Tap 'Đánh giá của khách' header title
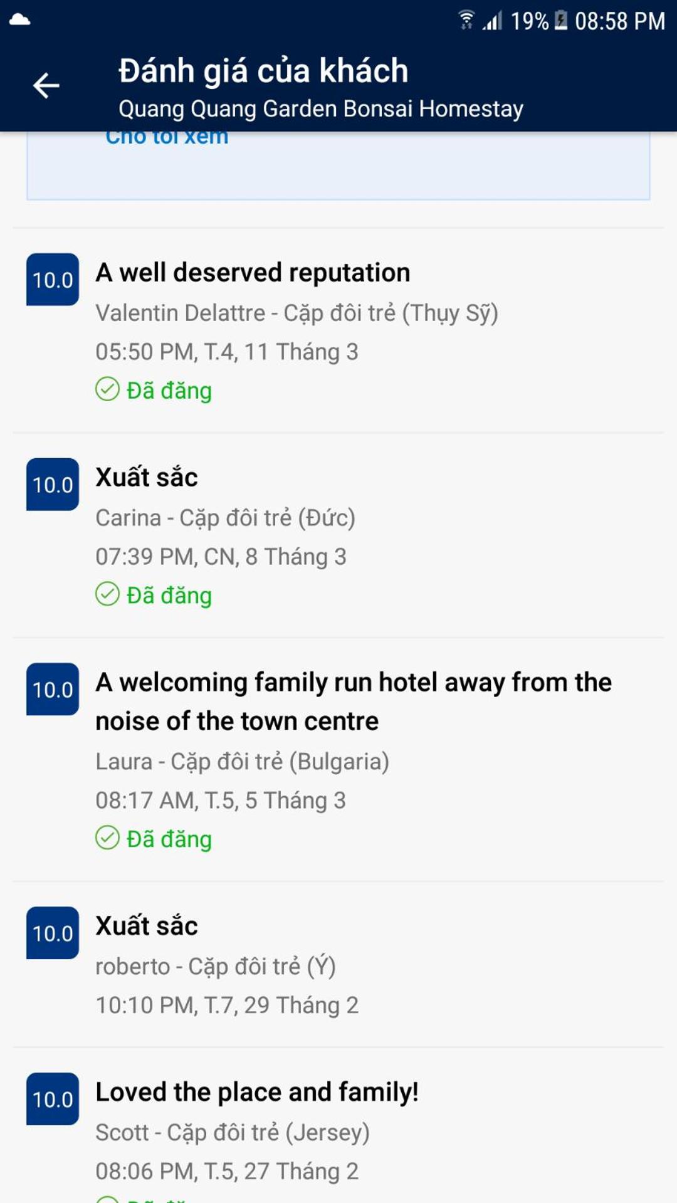 tap(263, 70)
